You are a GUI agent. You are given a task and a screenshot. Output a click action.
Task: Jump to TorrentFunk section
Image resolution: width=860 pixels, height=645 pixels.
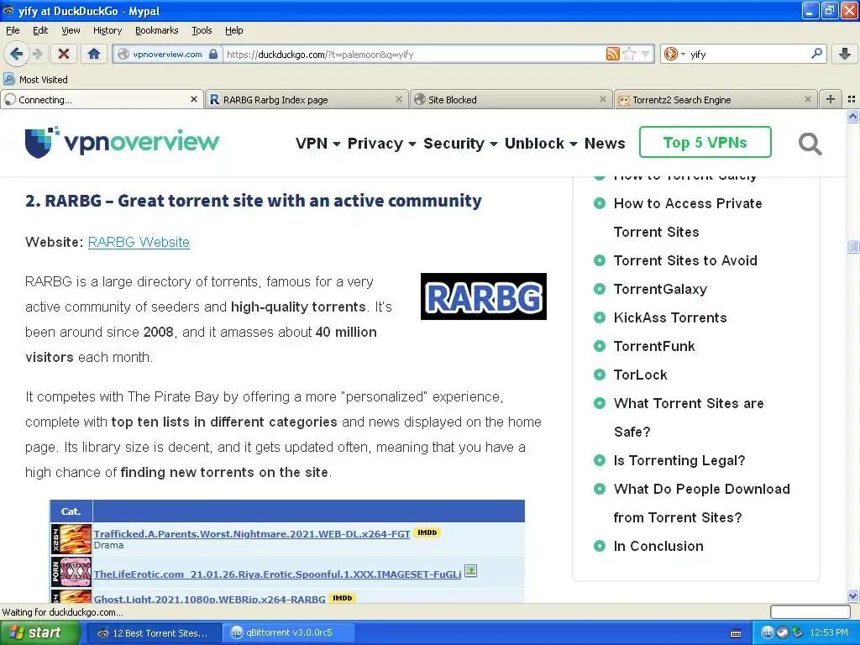654,346
